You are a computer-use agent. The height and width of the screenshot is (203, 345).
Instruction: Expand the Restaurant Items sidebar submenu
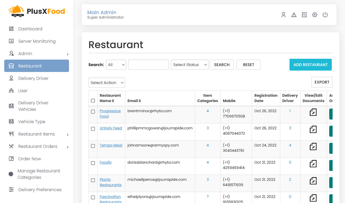click(68, 135)
